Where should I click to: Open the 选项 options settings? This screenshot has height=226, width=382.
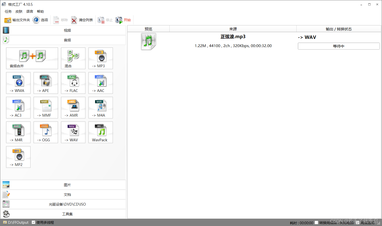tap(40, 20)
